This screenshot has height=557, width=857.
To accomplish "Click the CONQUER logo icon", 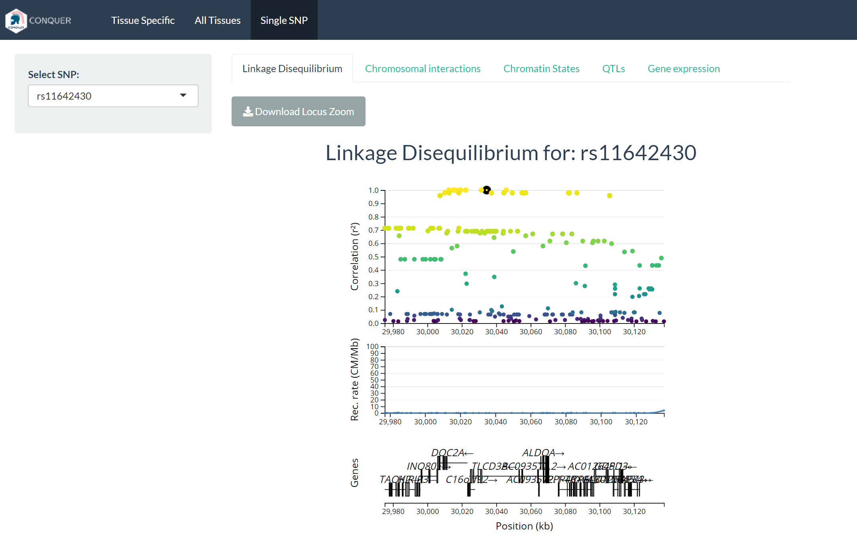I will click(16, 20).
